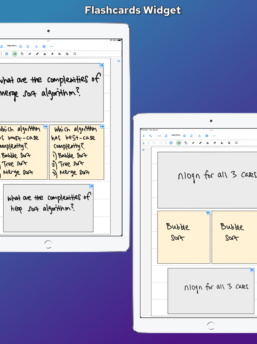This screenshot has width=257, height=344.
Task: Select the lasso tool on left iPad
Action: [75, 54]
